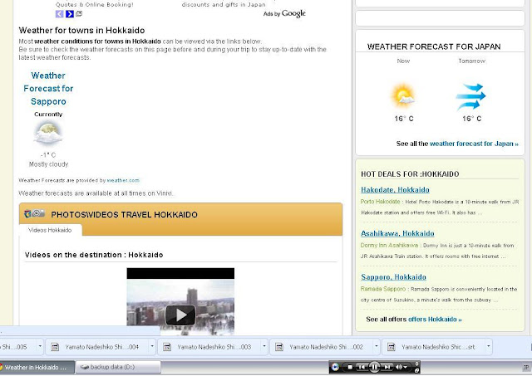The image size is (532, 376).
Task: Expand options for download ...002
Action: click(376, 346)
